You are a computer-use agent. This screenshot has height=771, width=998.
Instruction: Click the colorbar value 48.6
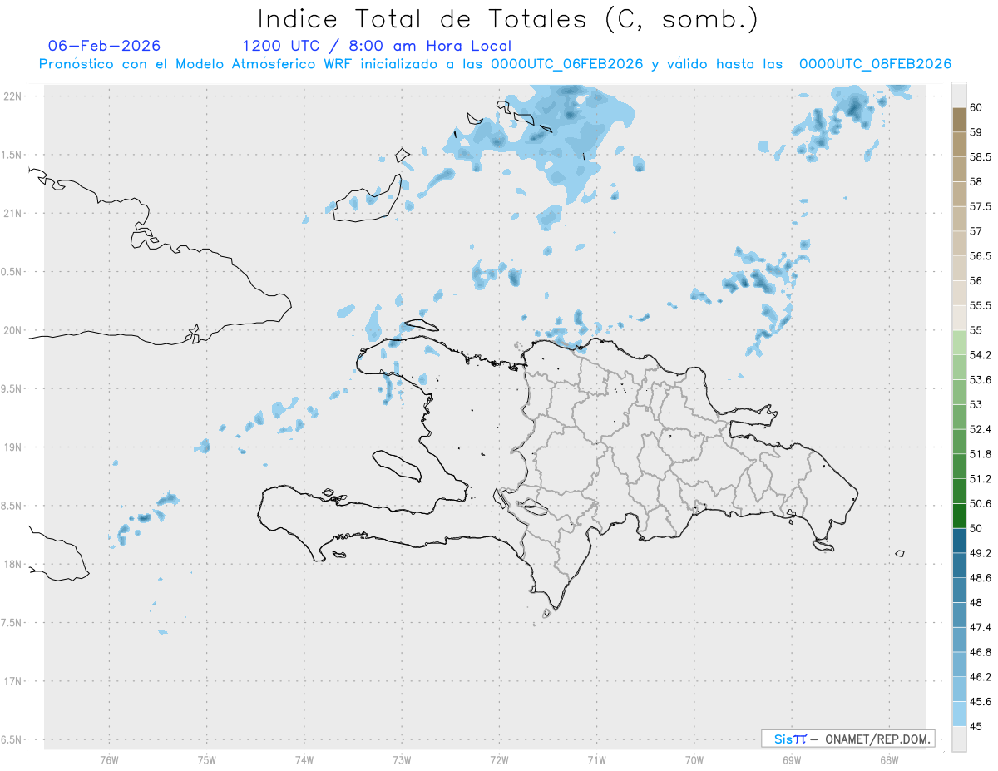coord(981,578)
